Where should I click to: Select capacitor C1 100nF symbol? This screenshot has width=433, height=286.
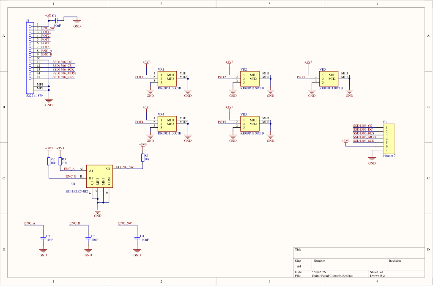[x=56, y=20]
